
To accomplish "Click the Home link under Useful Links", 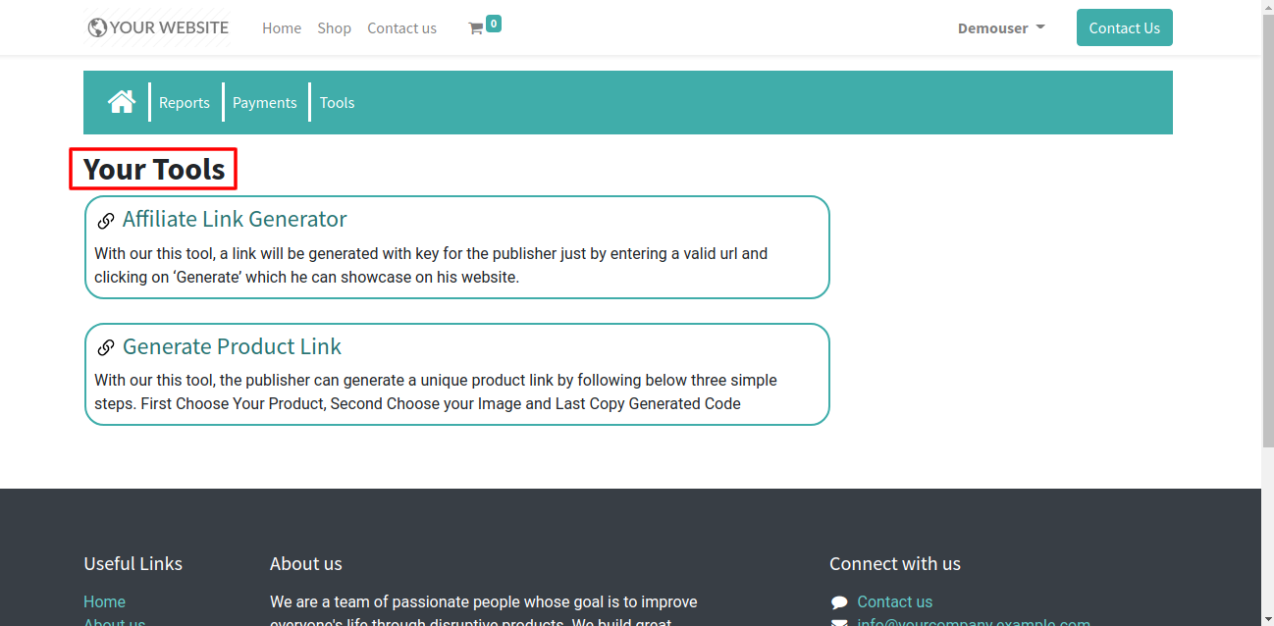I will (104, 601).
